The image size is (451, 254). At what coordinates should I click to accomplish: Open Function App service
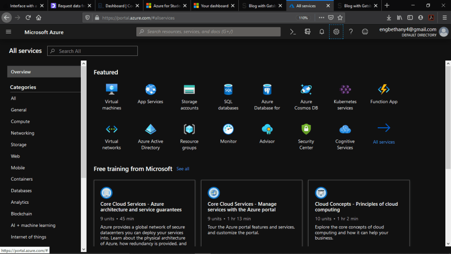(384, 94)
